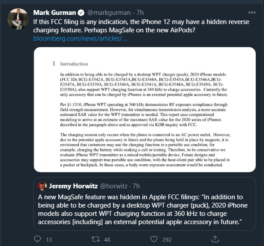Screen dimensions: 264x246
Task: Click the 292 likes count
Action: tap(167, 239)
